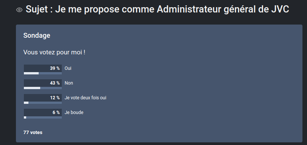Click the white fill of the 12 % bar
The image size is (307, 145).
click(26, 103)
